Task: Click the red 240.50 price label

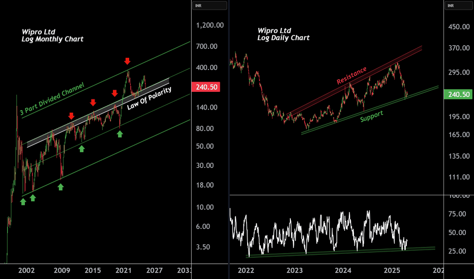Action: [x=206, y=87]
